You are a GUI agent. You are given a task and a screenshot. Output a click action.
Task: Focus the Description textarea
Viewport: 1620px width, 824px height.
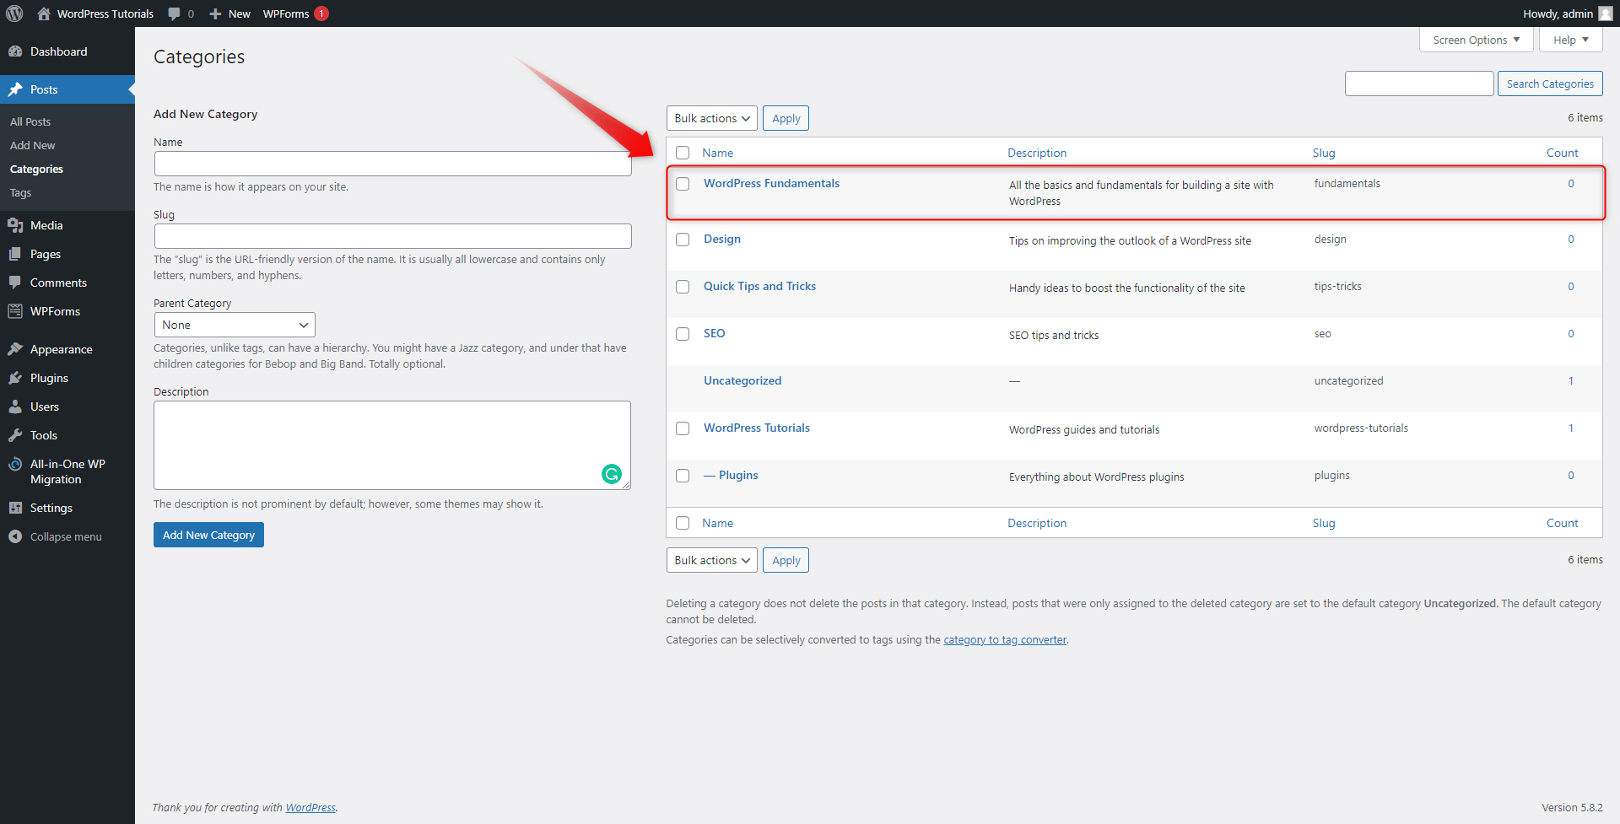392,445
